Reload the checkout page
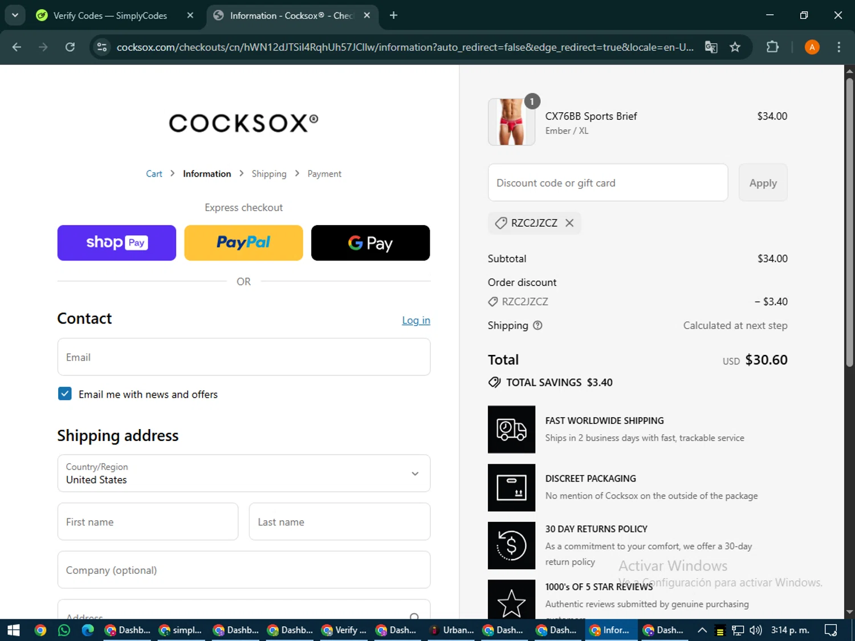 click(x=70, y=47)
